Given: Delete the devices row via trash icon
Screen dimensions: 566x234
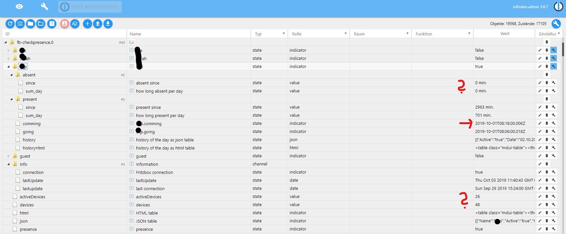Looking at the screenshot, I should pos(547,204).
